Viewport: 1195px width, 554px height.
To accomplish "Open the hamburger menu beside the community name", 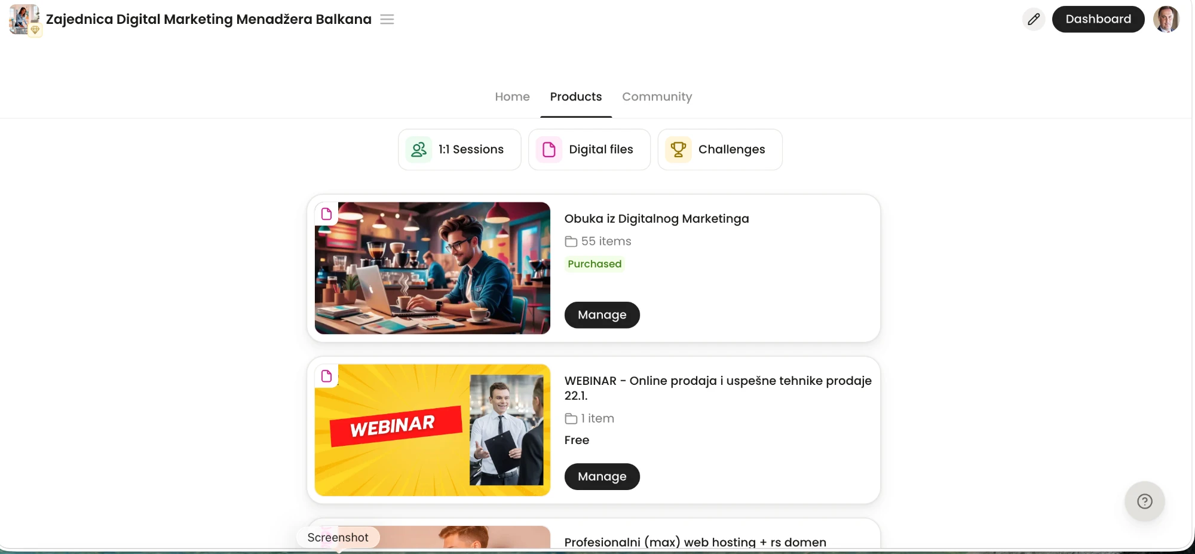I will pos(387,19).
